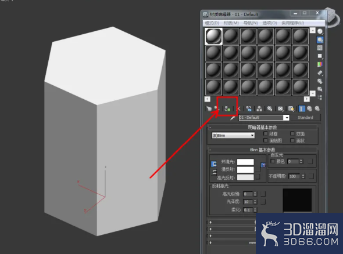Click Put Material to Scene icon
Screen dimensions: 343x254
pyautogui.click(x=217, y=108)
